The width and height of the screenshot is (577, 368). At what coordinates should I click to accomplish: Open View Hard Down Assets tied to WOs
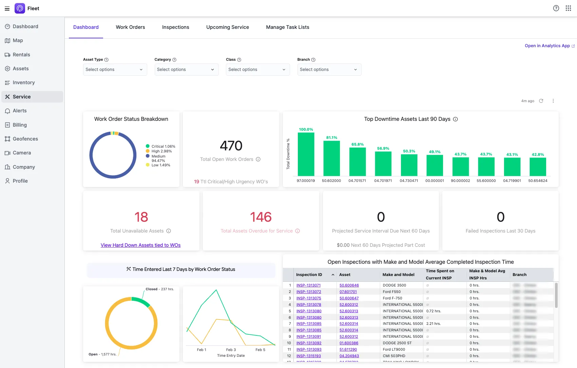(x=140, y=245)
